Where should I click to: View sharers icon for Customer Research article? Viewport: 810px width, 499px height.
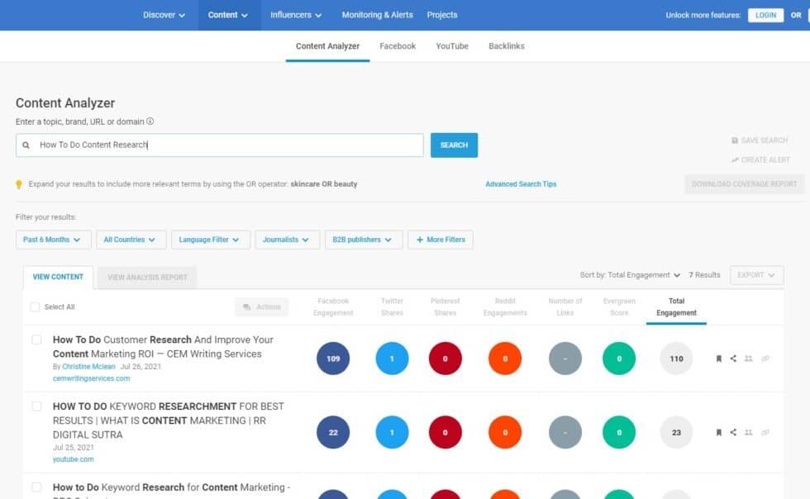coord(749,359)
